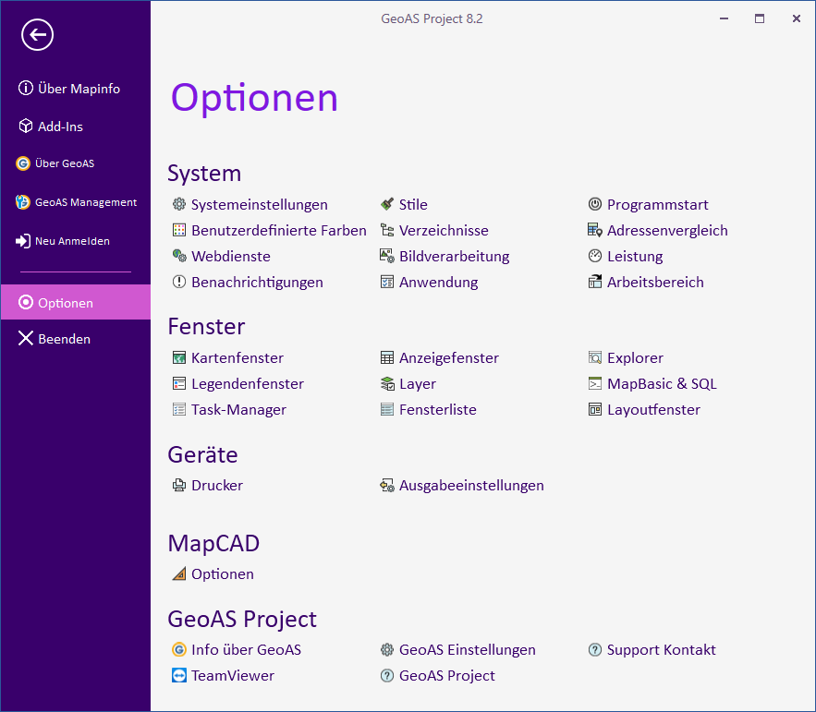Open the Bildverarbeitung link

pos(455,256)
